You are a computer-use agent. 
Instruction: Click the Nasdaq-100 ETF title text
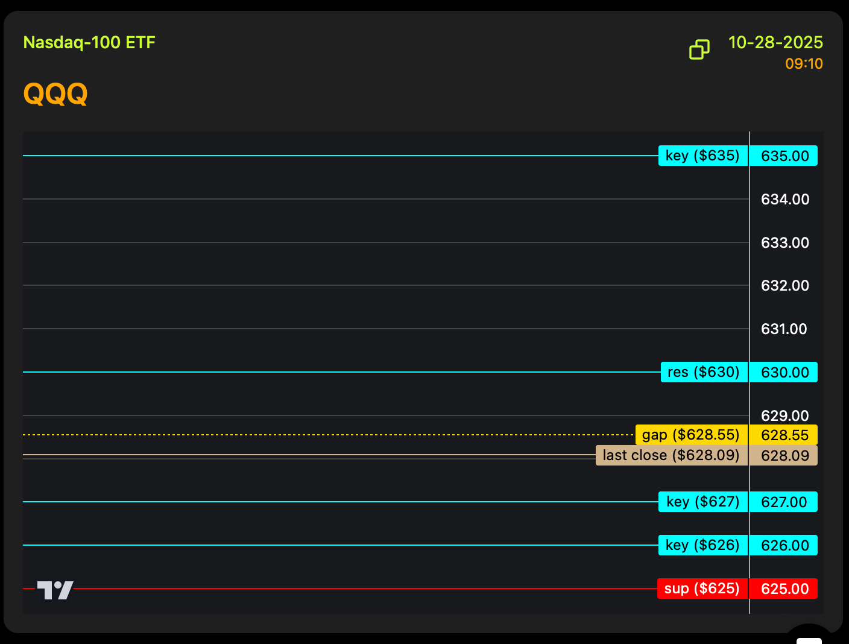pyautogui.click(x=89, y=43)
